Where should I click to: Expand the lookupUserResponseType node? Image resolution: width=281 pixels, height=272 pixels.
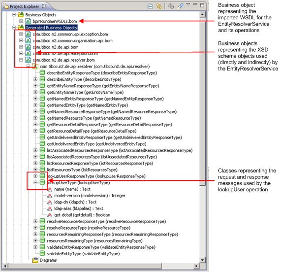click(35, 176)
